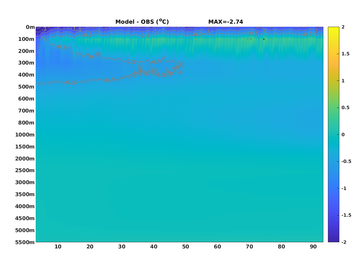Choose the x-axis tick label "80"
The image size is (359, 269).
(x=281, y=247)
